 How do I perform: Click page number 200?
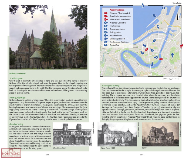point(47,155)
